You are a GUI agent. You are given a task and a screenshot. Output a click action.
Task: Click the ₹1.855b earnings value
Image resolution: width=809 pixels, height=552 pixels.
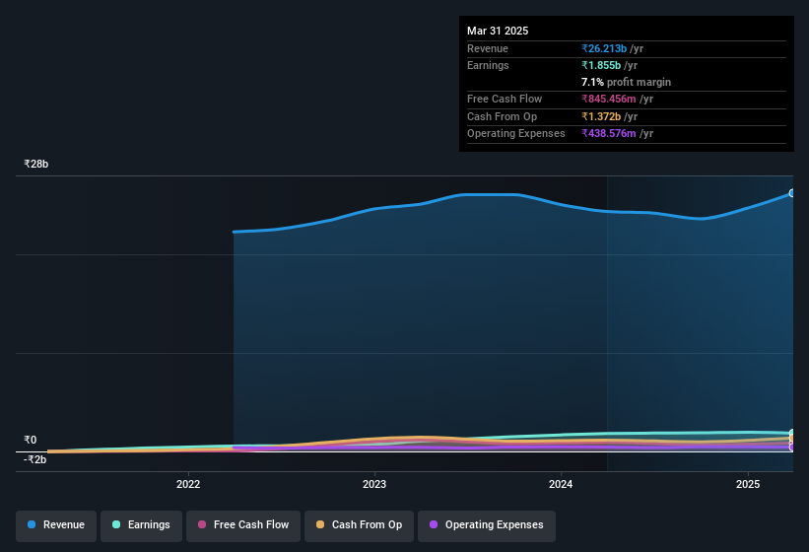coord(601,65)
